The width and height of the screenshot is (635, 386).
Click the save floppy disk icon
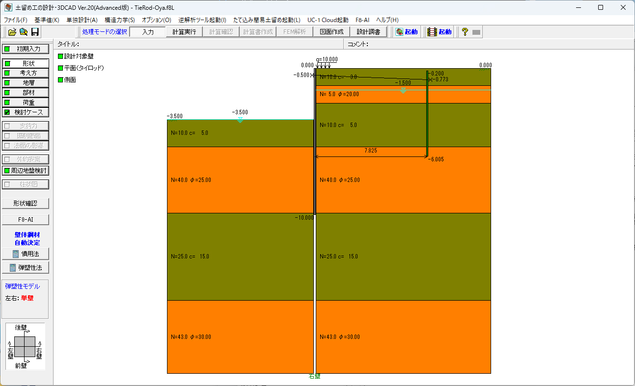tap(35, 32)
